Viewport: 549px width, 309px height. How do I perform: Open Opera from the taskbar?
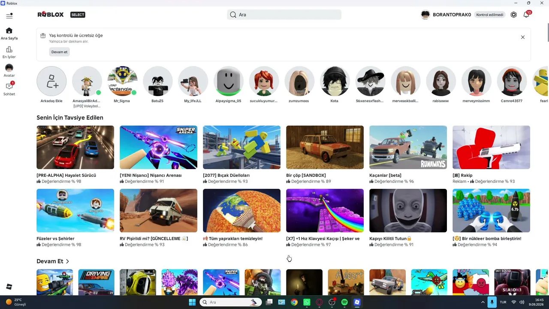click(319, 302)
